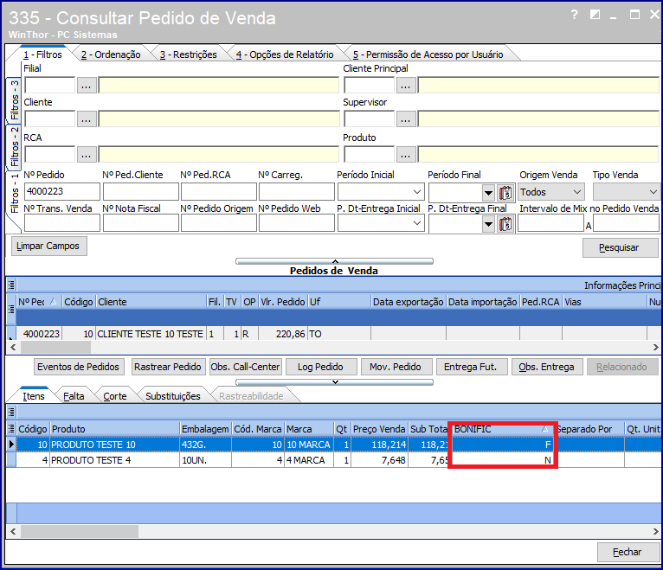Select 1 - Filtros tab
This screenshot has height=570, width=663.
(x=42, y=54)
